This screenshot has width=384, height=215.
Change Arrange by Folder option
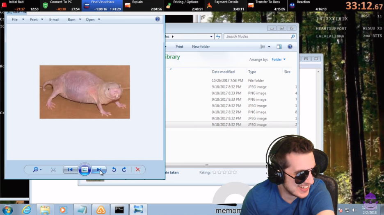tap(278, 59)
